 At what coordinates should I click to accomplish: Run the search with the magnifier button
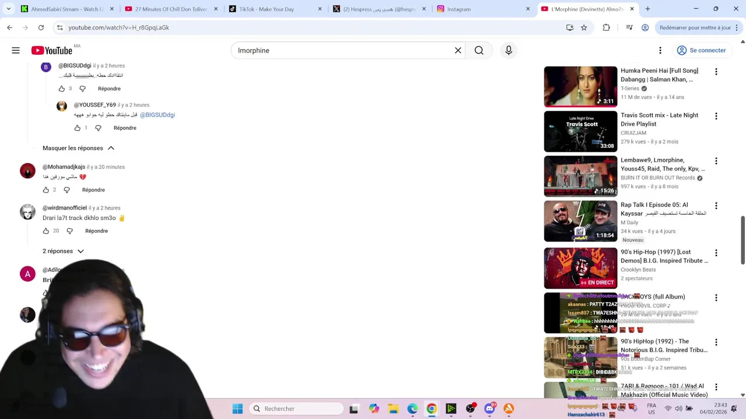(x=479, y=51)
